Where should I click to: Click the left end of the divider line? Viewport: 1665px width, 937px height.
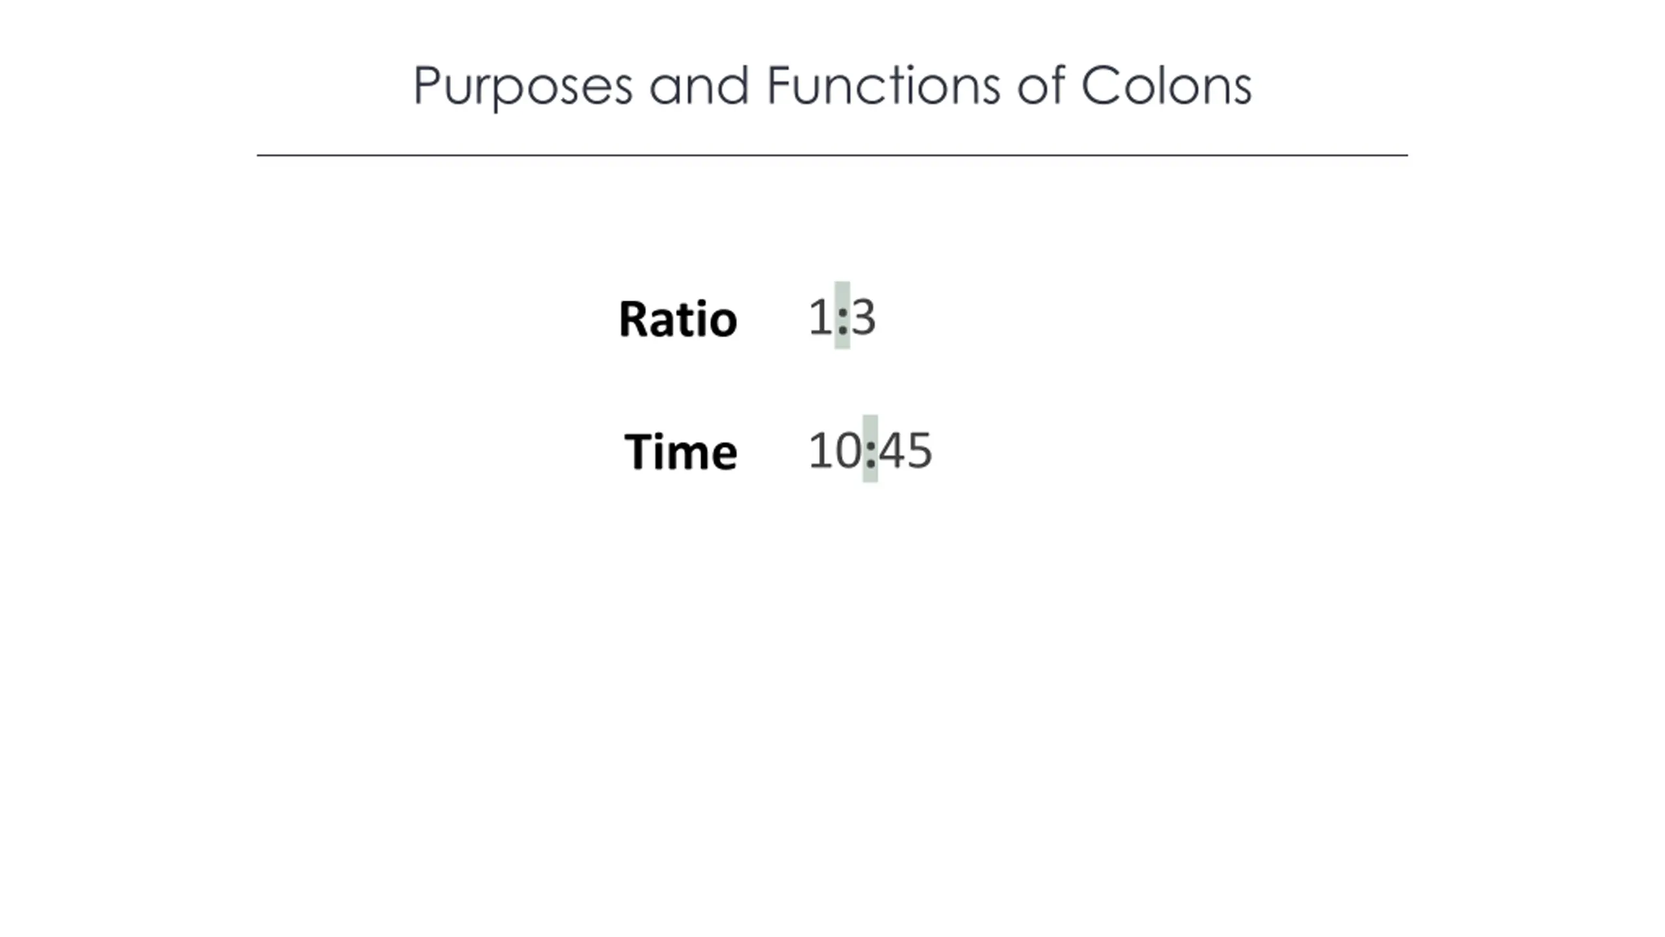click(259, 155)
